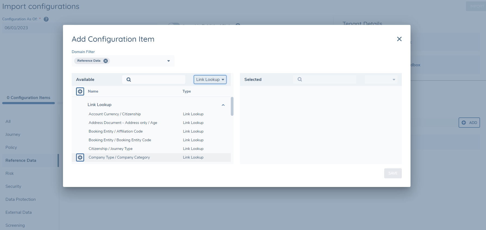Open the Link Lookup type dropdown
486x230 pixels.
coord(210,80)
